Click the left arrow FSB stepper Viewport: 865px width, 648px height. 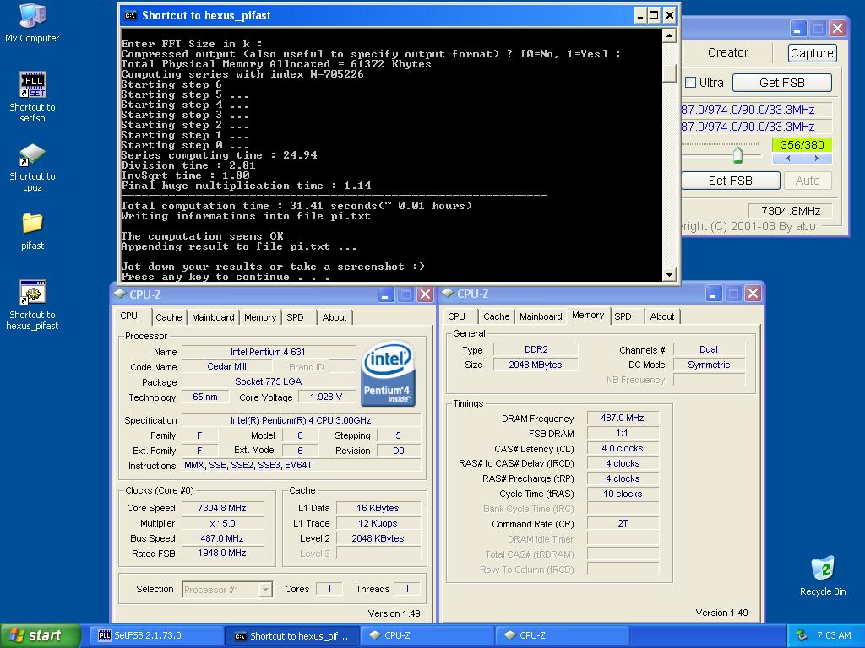pyautogui.click(x=788, y=158)
